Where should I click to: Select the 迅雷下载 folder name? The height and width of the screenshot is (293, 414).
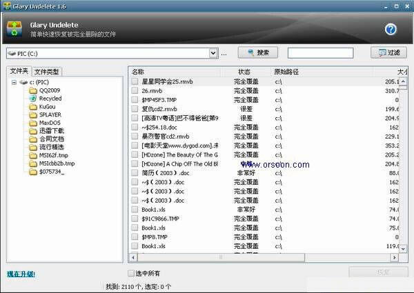[52, 131]
